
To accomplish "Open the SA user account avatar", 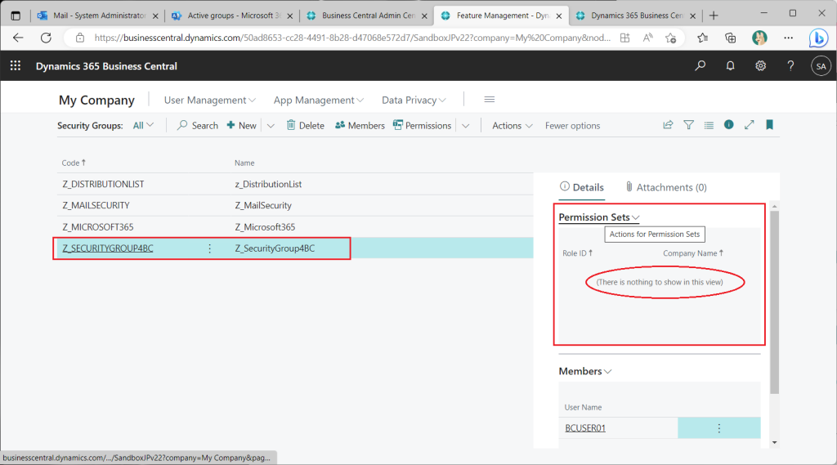I will click(x=821, y=66).
